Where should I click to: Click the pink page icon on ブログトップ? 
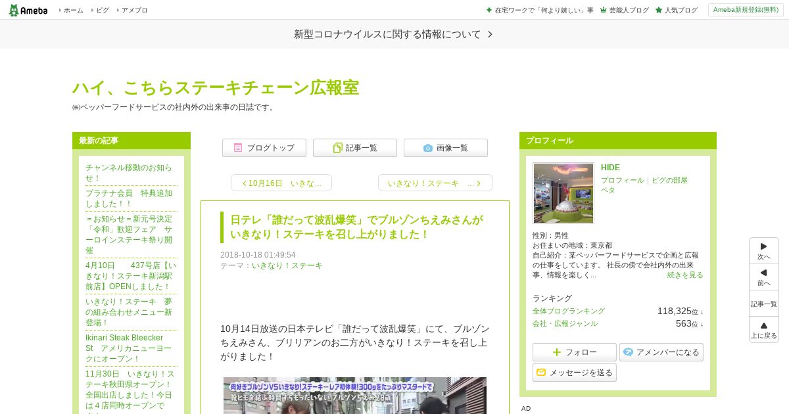pos(238,148)
